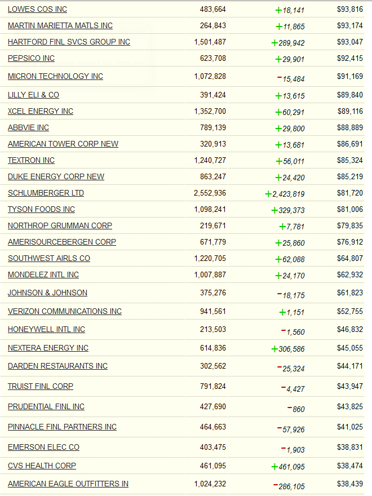Open the LOWES COS INC link

37,9
